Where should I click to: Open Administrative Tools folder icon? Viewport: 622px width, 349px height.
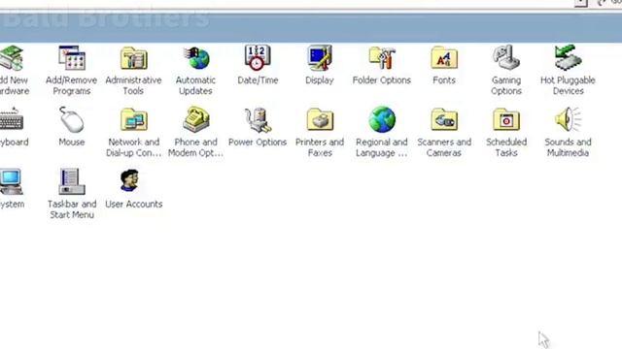point(134,58)
